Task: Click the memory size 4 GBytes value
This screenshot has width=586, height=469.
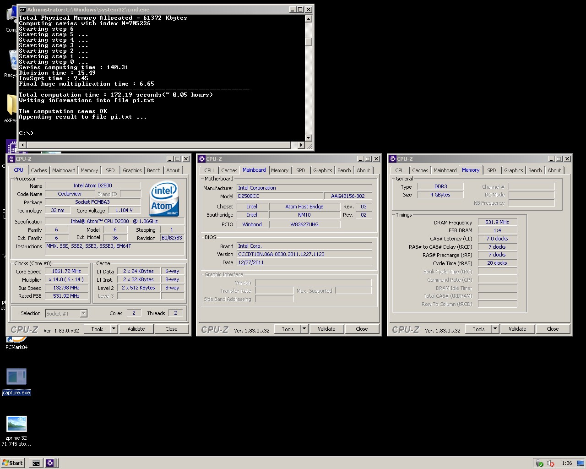Action: (440, 195)
